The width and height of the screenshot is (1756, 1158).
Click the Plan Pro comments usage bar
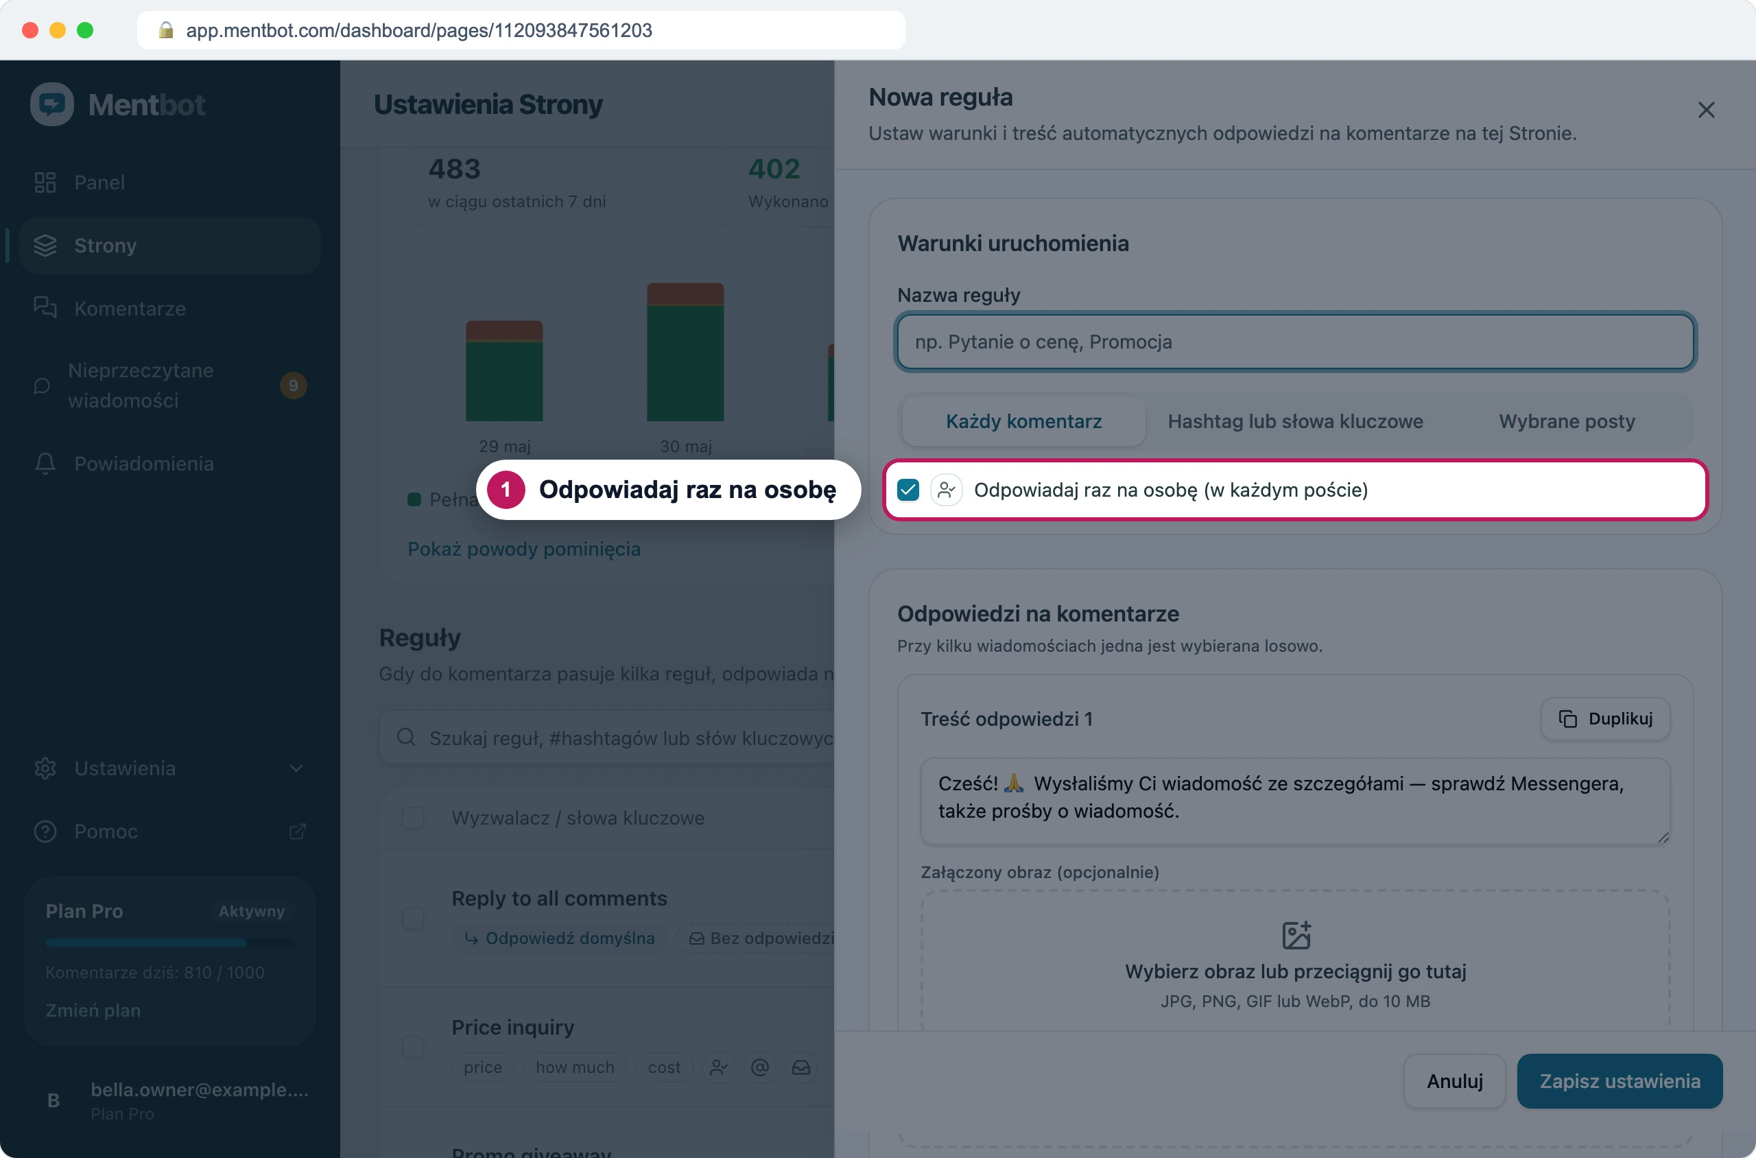pyautogui.click(x=170, y=943)
